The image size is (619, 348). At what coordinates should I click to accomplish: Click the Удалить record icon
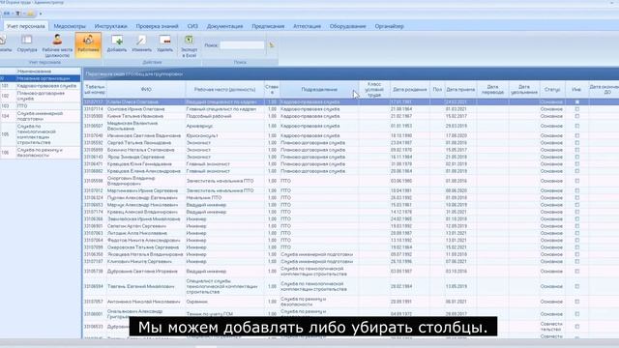click(164, 43)
